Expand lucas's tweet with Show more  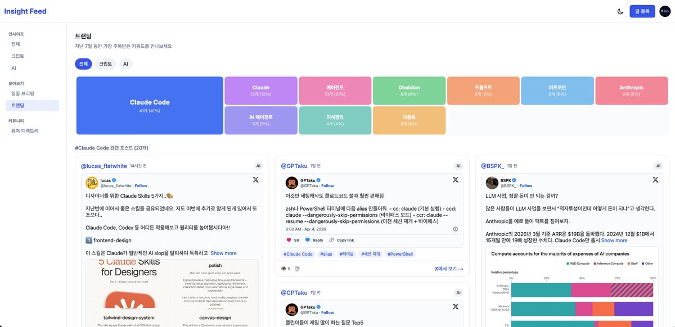(x=223, y=253)
